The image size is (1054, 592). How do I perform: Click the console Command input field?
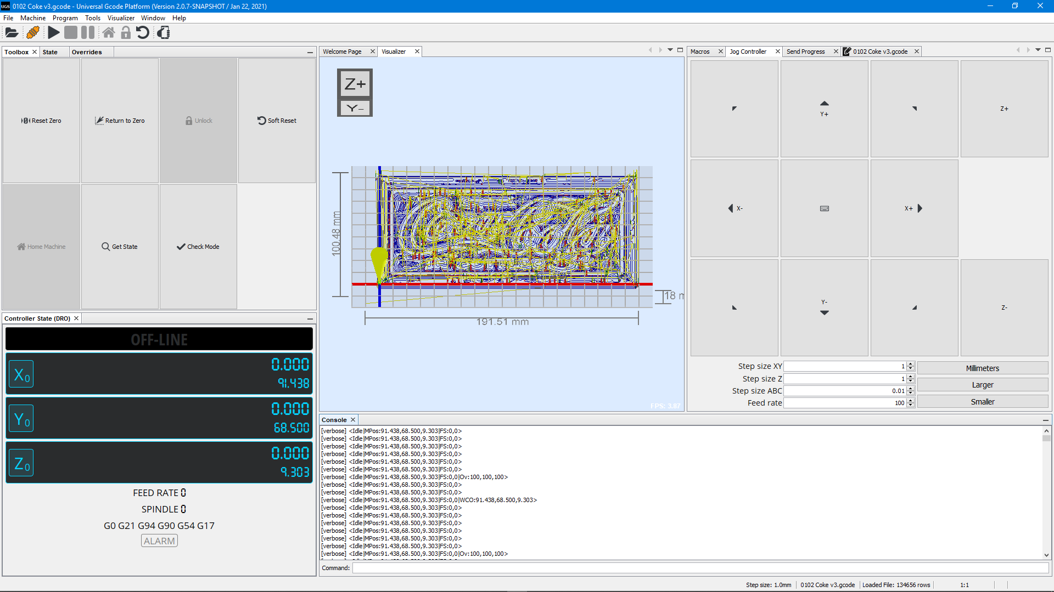[x=700, y=568]
